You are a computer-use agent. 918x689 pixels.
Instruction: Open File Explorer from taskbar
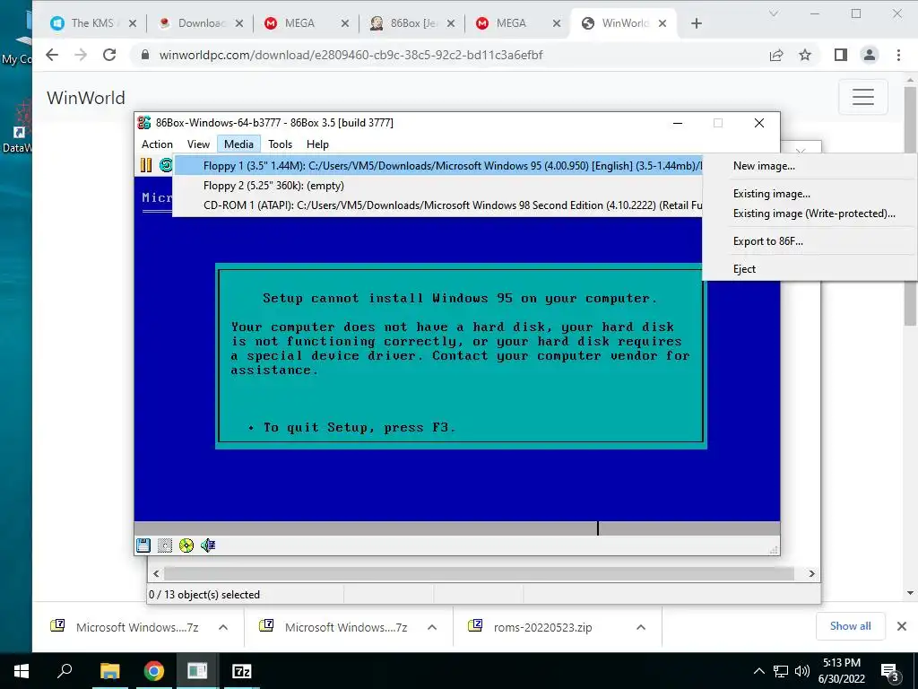(x=109, y=671)
